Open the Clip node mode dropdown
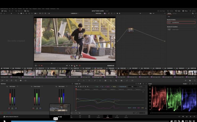This screenshot has height=122, width=197. point(151,13)
